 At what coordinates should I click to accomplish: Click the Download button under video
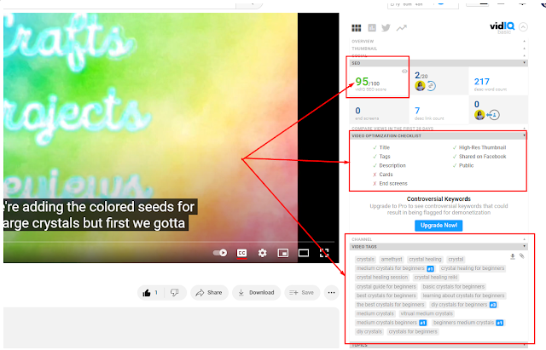[x=256, y=293]
